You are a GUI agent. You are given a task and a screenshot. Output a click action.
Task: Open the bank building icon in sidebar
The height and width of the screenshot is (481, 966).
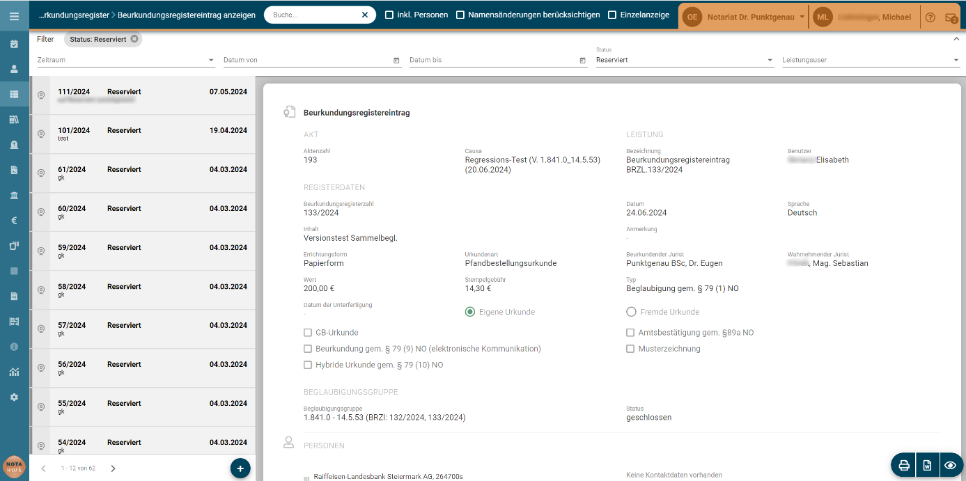14,196
